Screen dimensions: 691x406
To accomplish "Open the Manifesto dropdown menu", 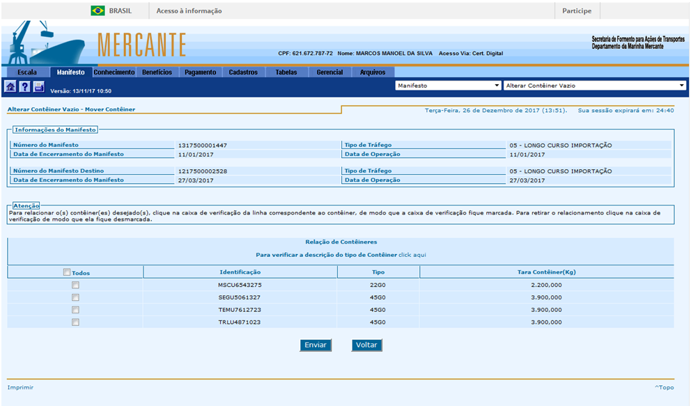I will [448, 86].
